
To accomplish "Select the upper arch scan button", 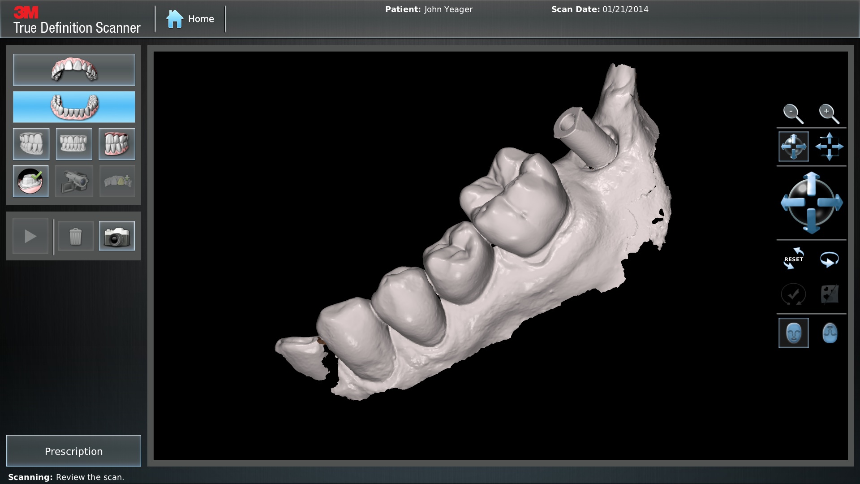I will pyautogui.click(x=74, y=70).
